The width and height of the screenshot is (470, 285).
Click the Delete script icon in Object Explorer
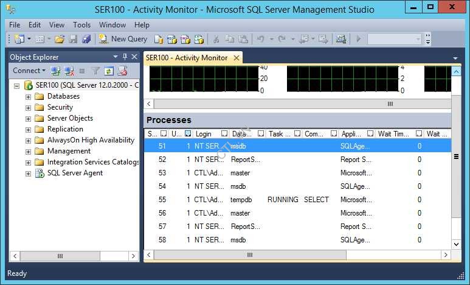tap(122, 71)
